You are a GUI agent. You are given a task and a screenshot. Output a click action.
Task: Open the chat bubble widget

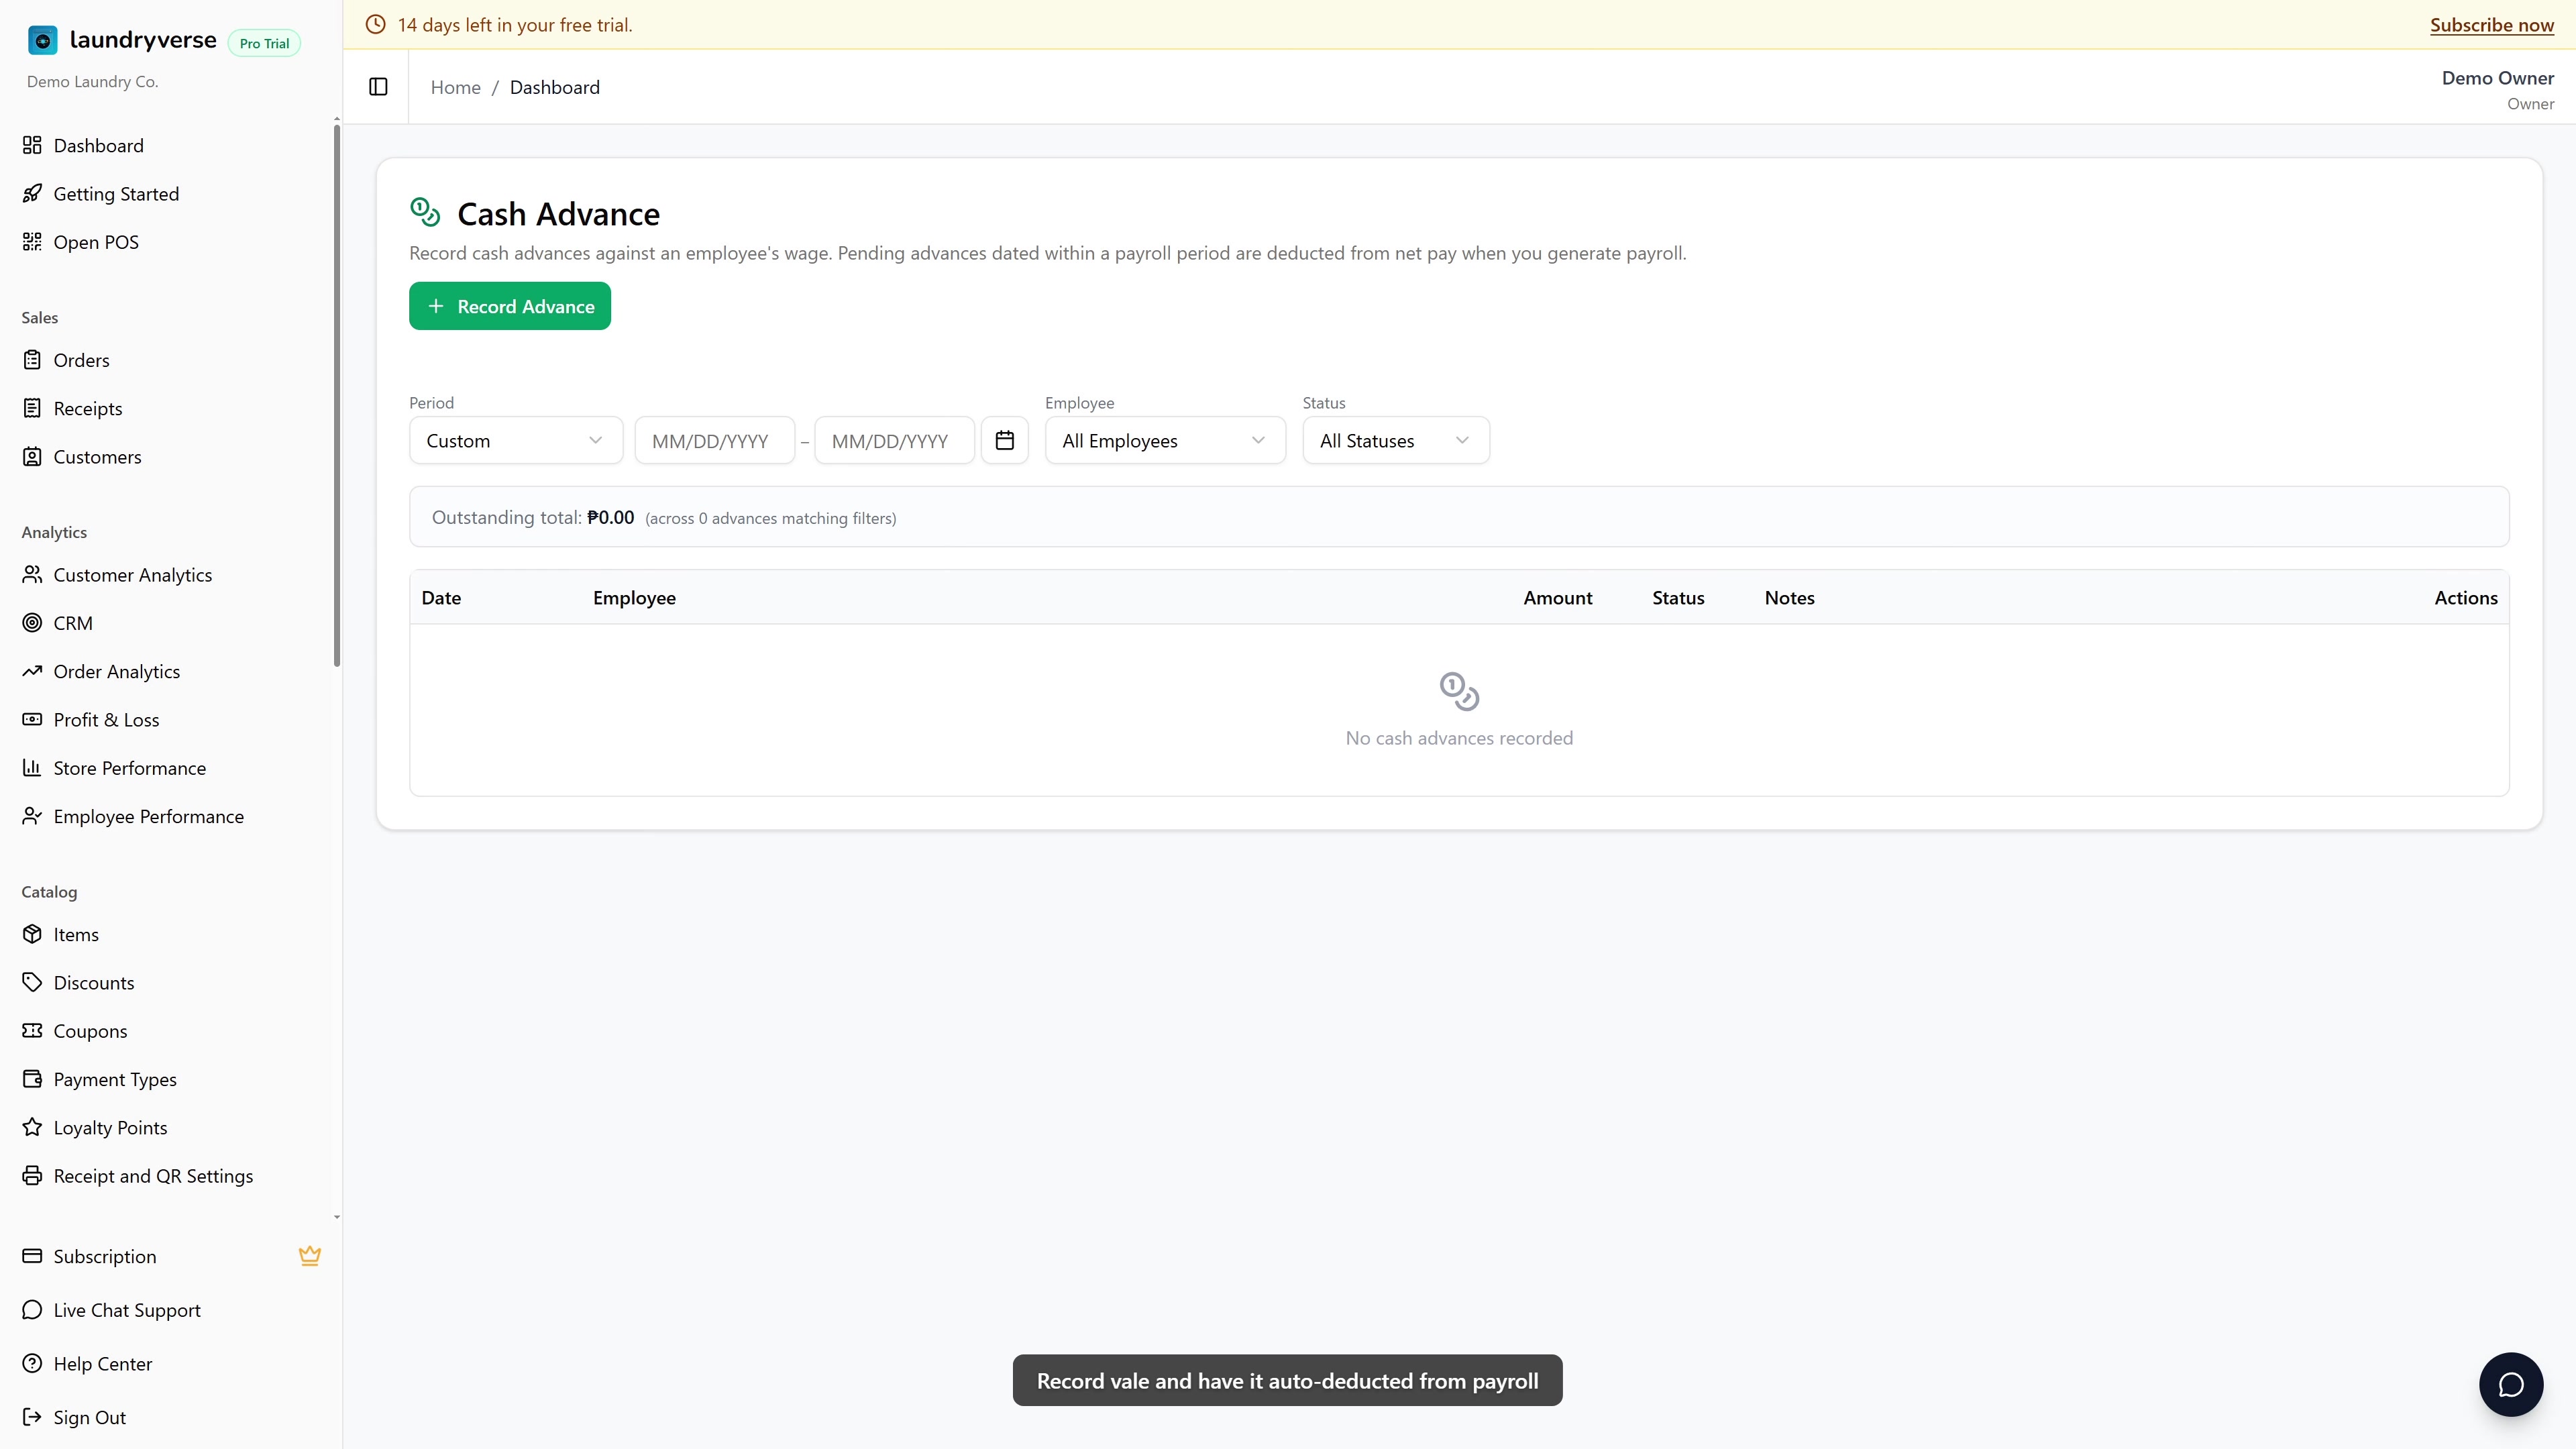click(x=2510, y=1384)
